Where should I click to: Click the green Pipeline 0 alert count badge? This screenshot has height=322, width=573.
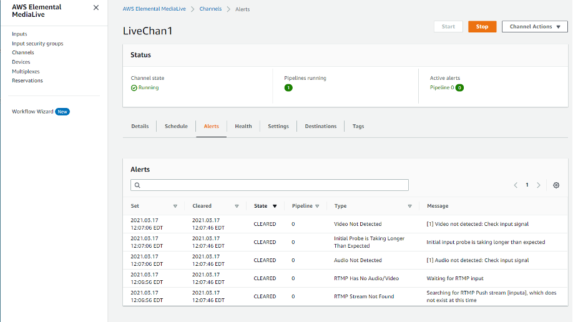(x=459, y=88)
